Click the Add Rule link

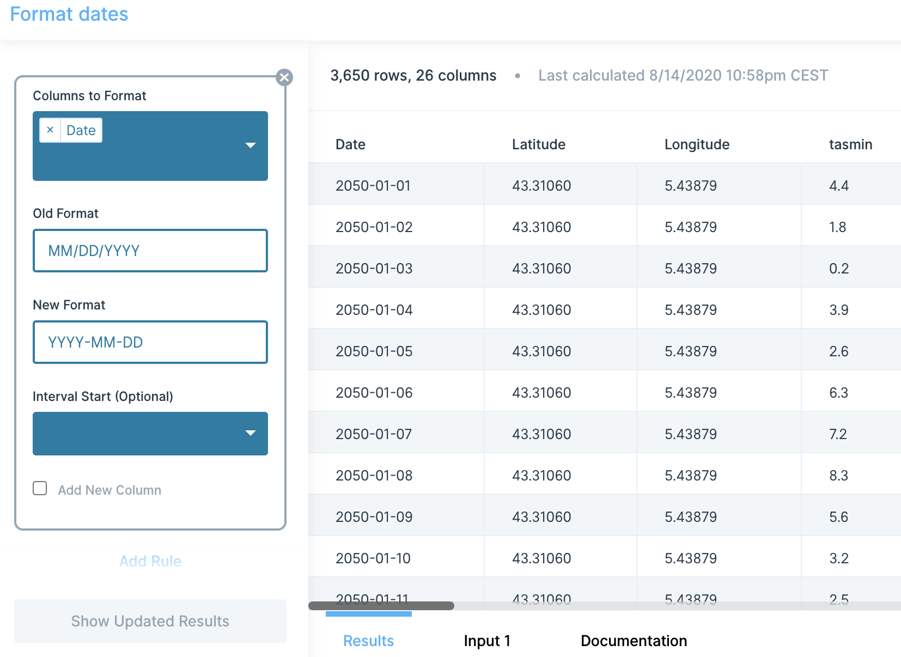pyautogui.click(x=150, y=561)
